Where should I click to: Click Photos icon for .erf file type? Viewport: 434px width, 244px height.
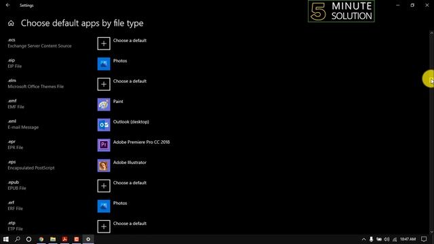(x=104, y=206)
